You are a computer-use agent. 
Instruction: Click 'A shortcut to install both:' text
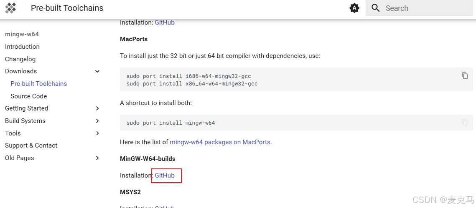tap(156, 103)
